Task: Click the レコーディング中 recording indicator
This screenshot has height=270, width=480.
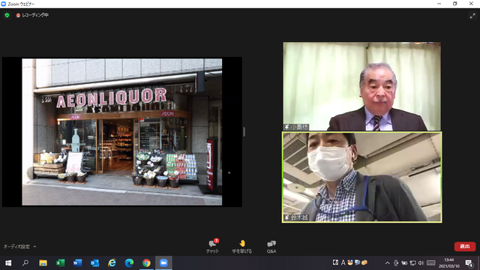Action: [x=32, y=15]
